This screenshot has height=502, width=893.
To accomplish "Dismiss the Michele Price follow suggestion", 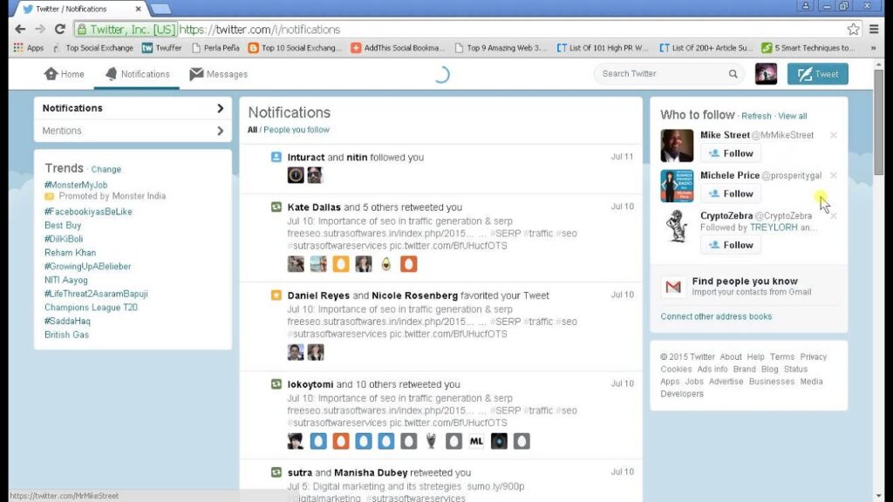I will [x=833, y=175].
